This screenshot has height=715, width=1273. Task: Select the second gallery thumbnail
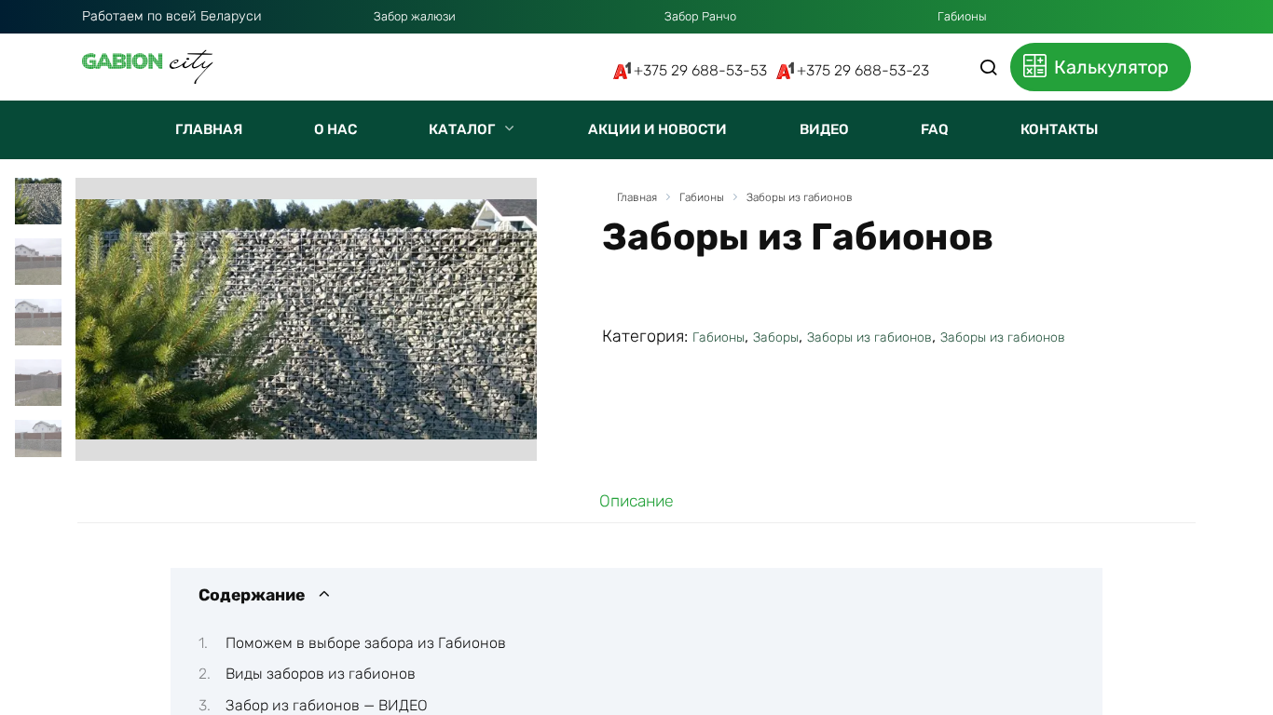[x=38, y=262]
